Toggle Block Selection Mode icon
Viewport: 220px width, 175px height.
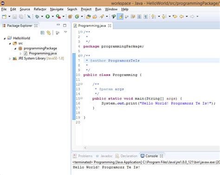(x=139, y=17)
